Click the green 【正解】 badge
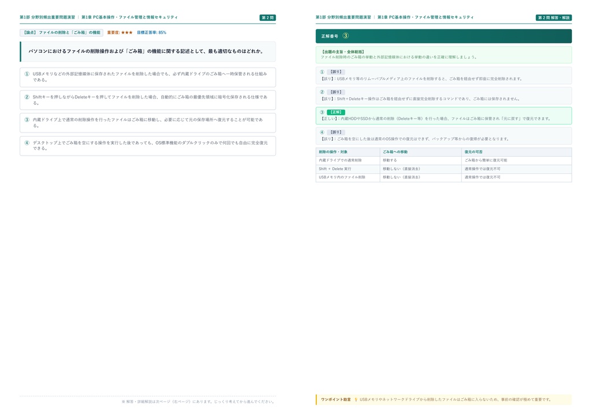 (336, 112)
